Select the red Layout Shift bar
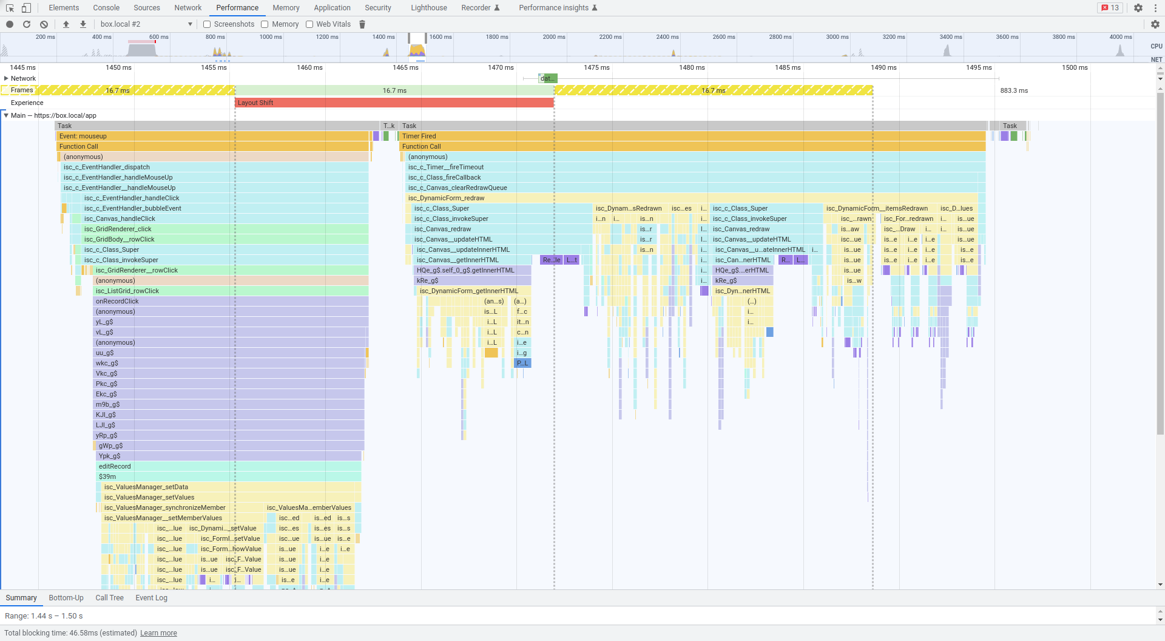The height and width of the screenshot is (641, 1165). (x=394, y=103)
